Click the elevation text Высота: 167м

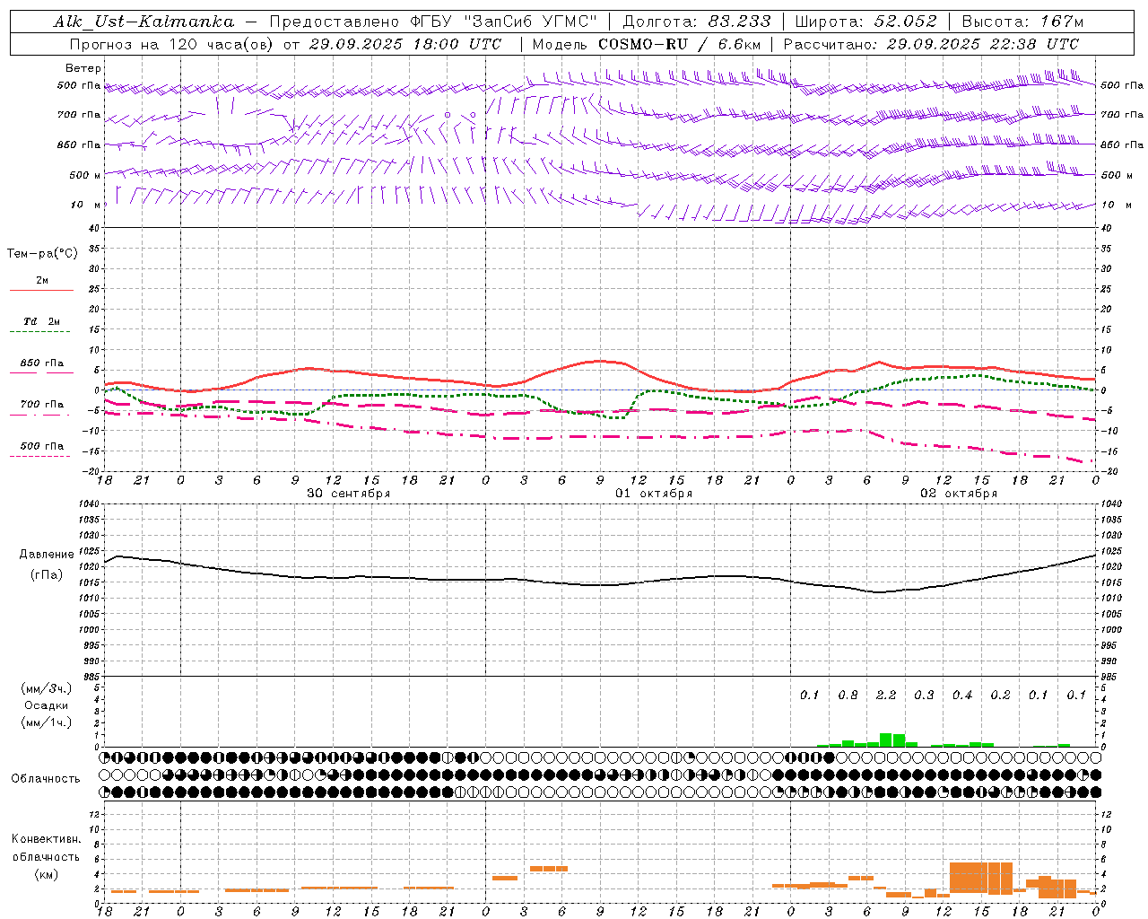coord(1022,22)
